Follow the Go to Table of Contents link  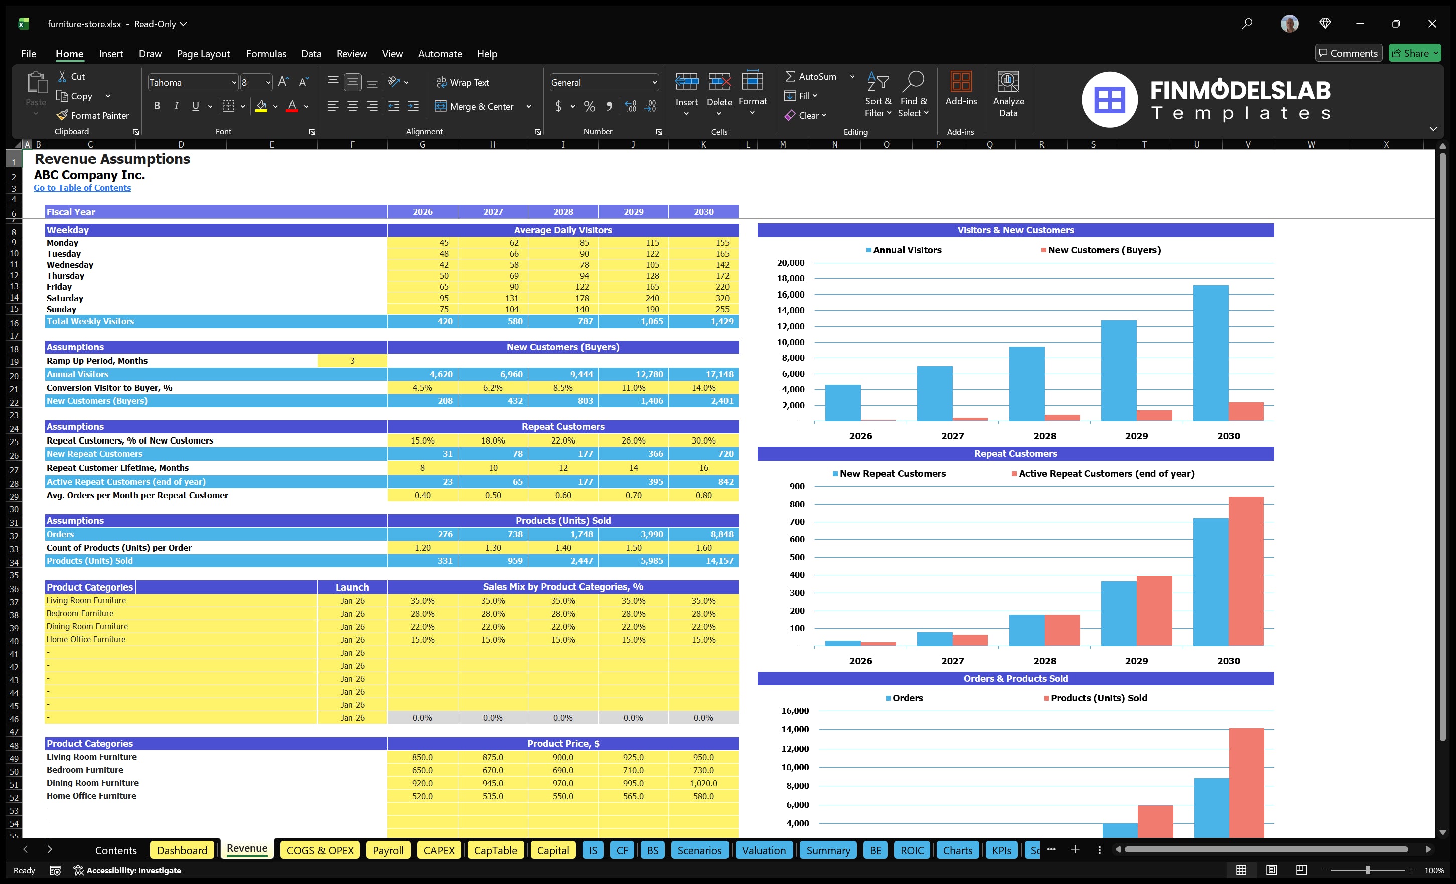82,187
